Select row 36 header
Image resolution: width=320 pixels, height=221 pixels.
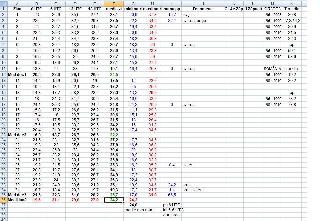point(3,200)
